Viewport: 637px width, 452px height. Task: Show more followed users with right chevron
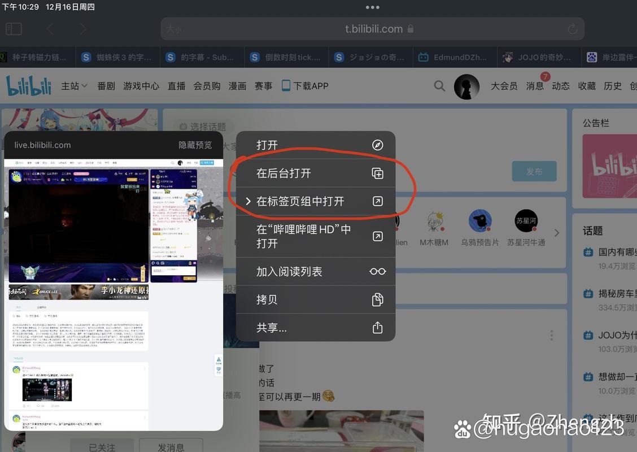pos(557,233)
